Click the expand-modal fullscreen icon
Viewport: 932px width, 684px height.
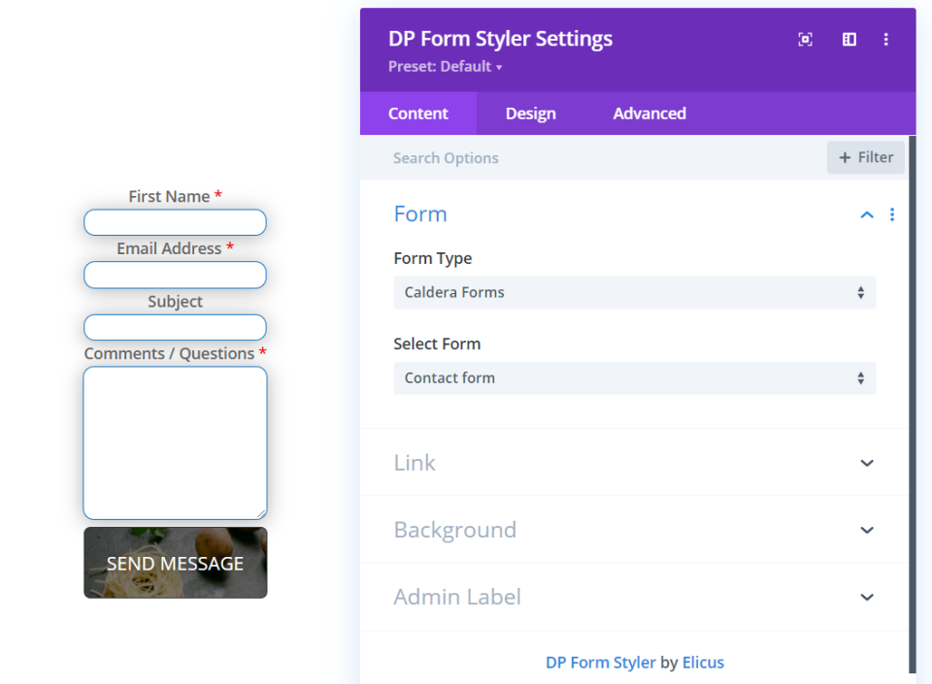[805, 39]
